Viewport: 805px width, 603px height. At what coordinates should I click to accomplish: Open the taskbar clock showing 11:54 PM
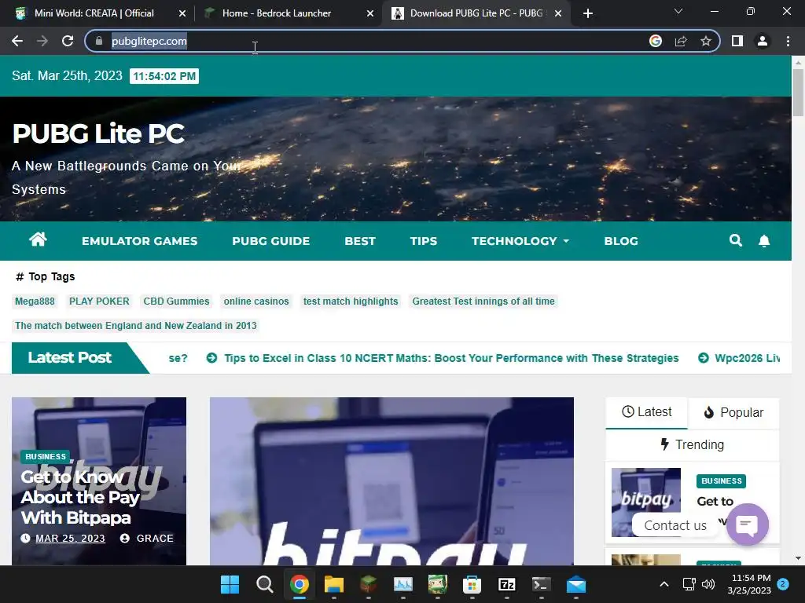[x=749, y=584]
